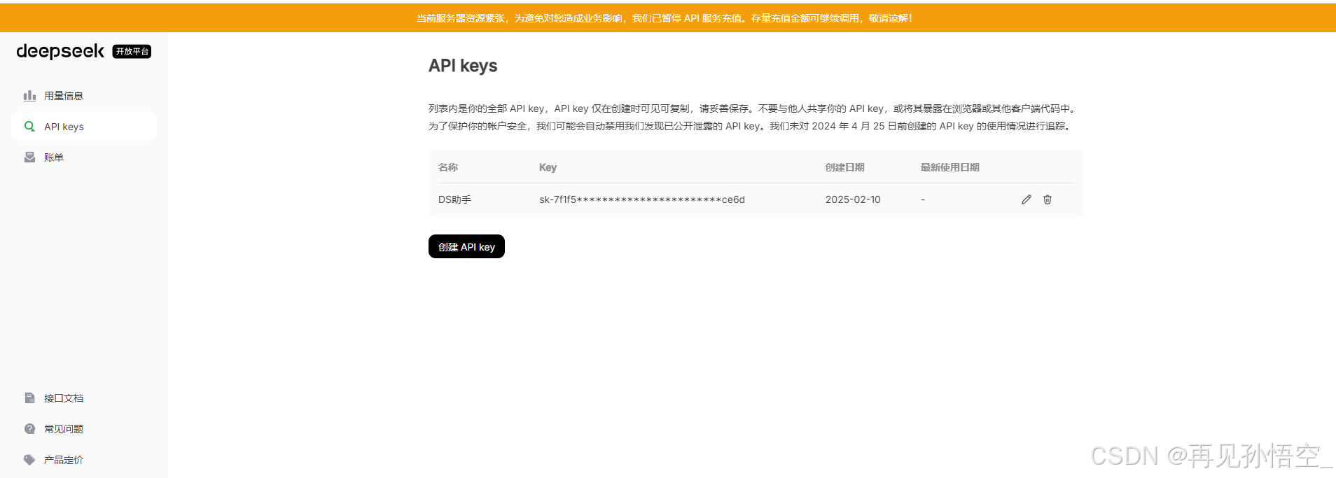Open 常见问题 in the sidebar
Viewport: 1336px width, 478px height.
tap(84, 429)
